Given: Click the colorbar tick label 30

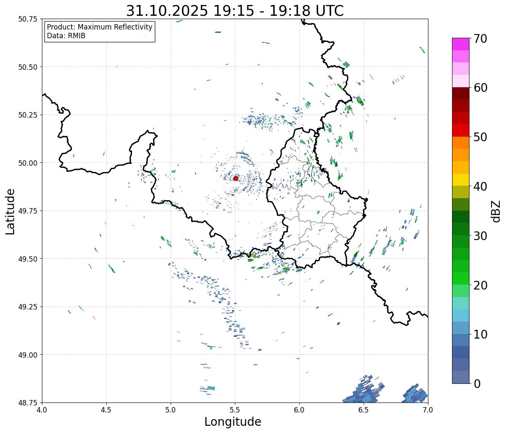Looking at the screenshot, I should pyautogui.click(x=480, y=236).
